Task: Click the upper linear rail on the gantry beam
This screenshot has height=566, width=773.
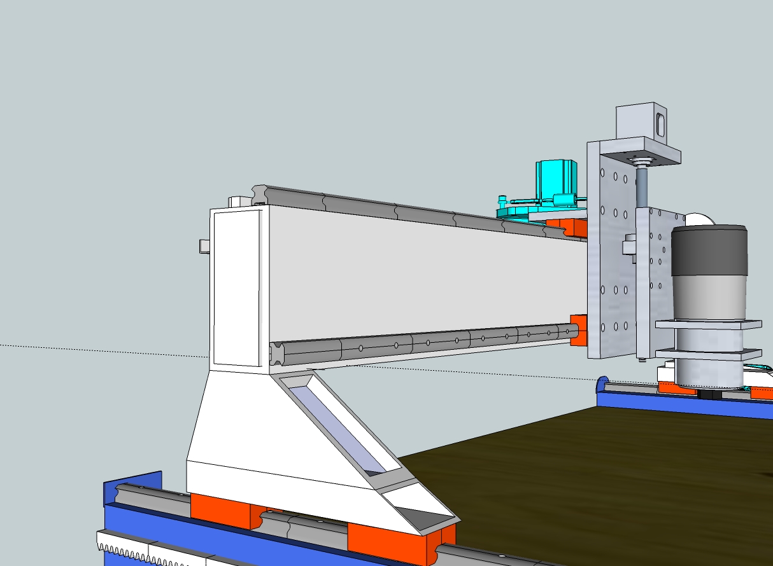Action: (414, 211)
